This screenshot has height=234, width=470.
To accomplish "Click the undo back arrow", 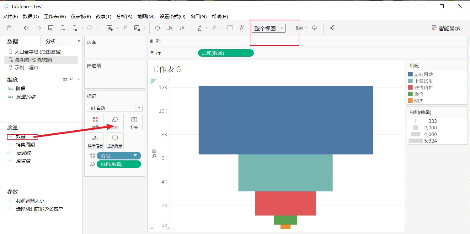I will coord(26,28).
